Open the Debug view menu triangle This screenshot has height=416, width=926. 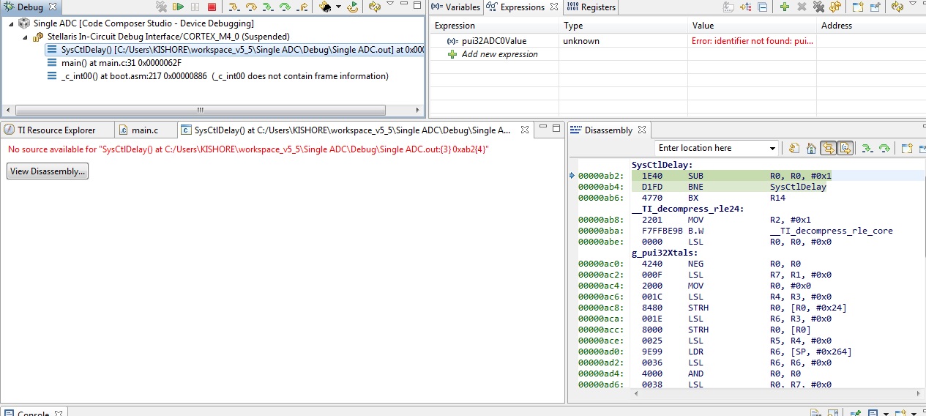click(389, 4)
